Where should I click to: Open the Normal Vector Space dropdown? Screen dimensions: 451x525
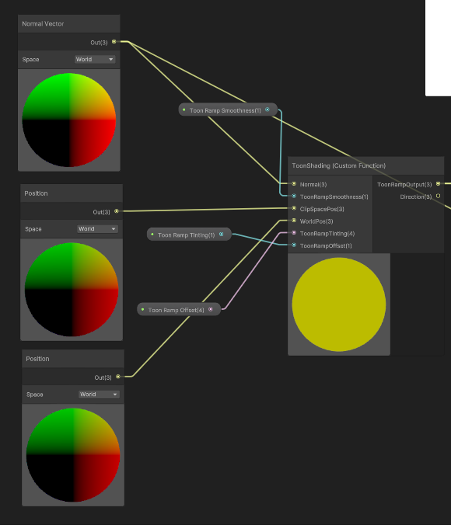coord(95,59)
